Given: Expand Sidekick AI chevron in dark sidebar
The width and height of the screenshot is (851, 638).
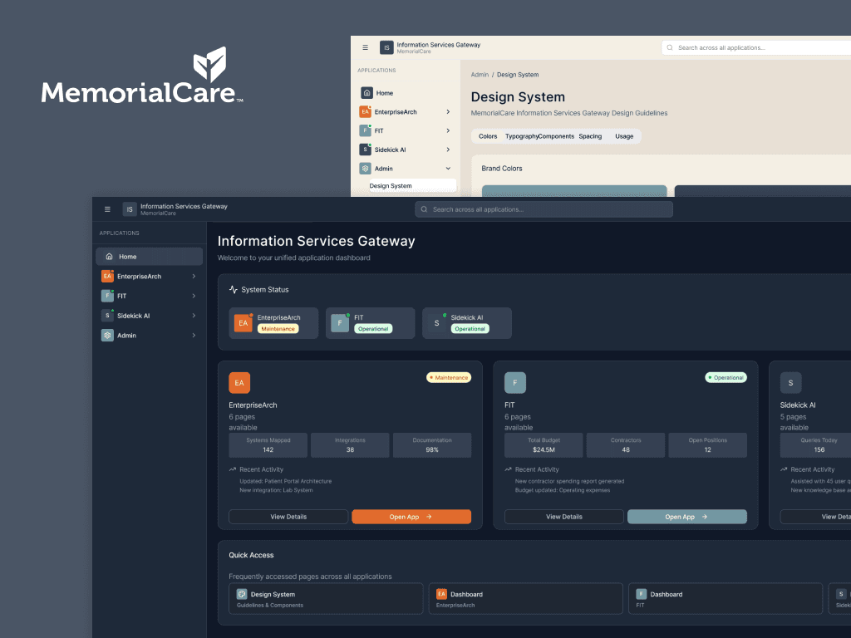Looking at the screenshot, I should click(x=194, y=316).
